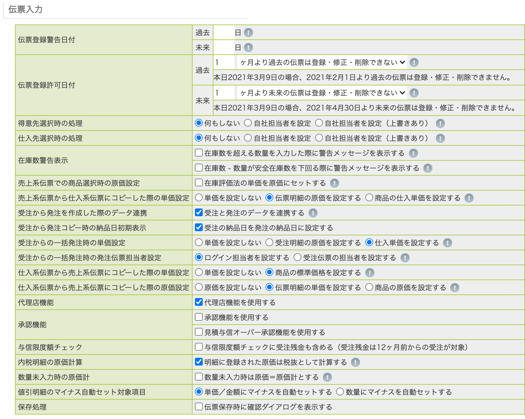Select 単価を設定しない in 売上系→仕入系 row
The image size is (525, 419).
[199, 197]
